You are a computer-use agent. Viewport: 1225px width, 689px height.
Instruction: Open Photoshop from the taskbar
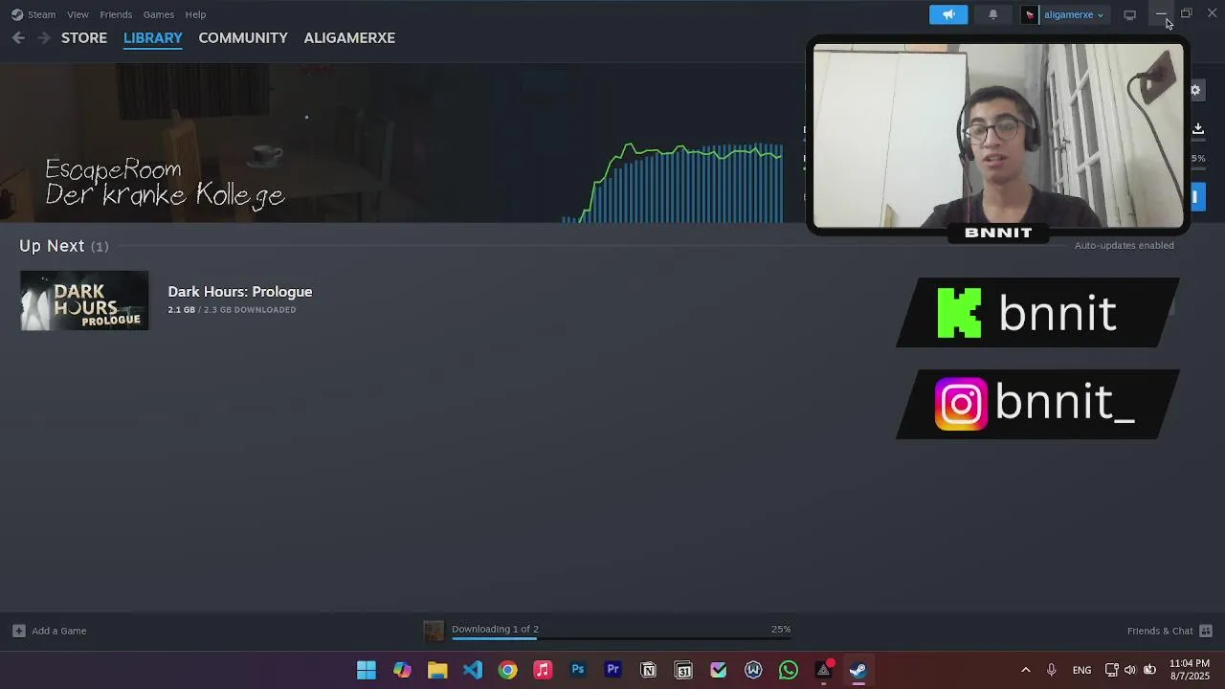(x=578, y=670)
